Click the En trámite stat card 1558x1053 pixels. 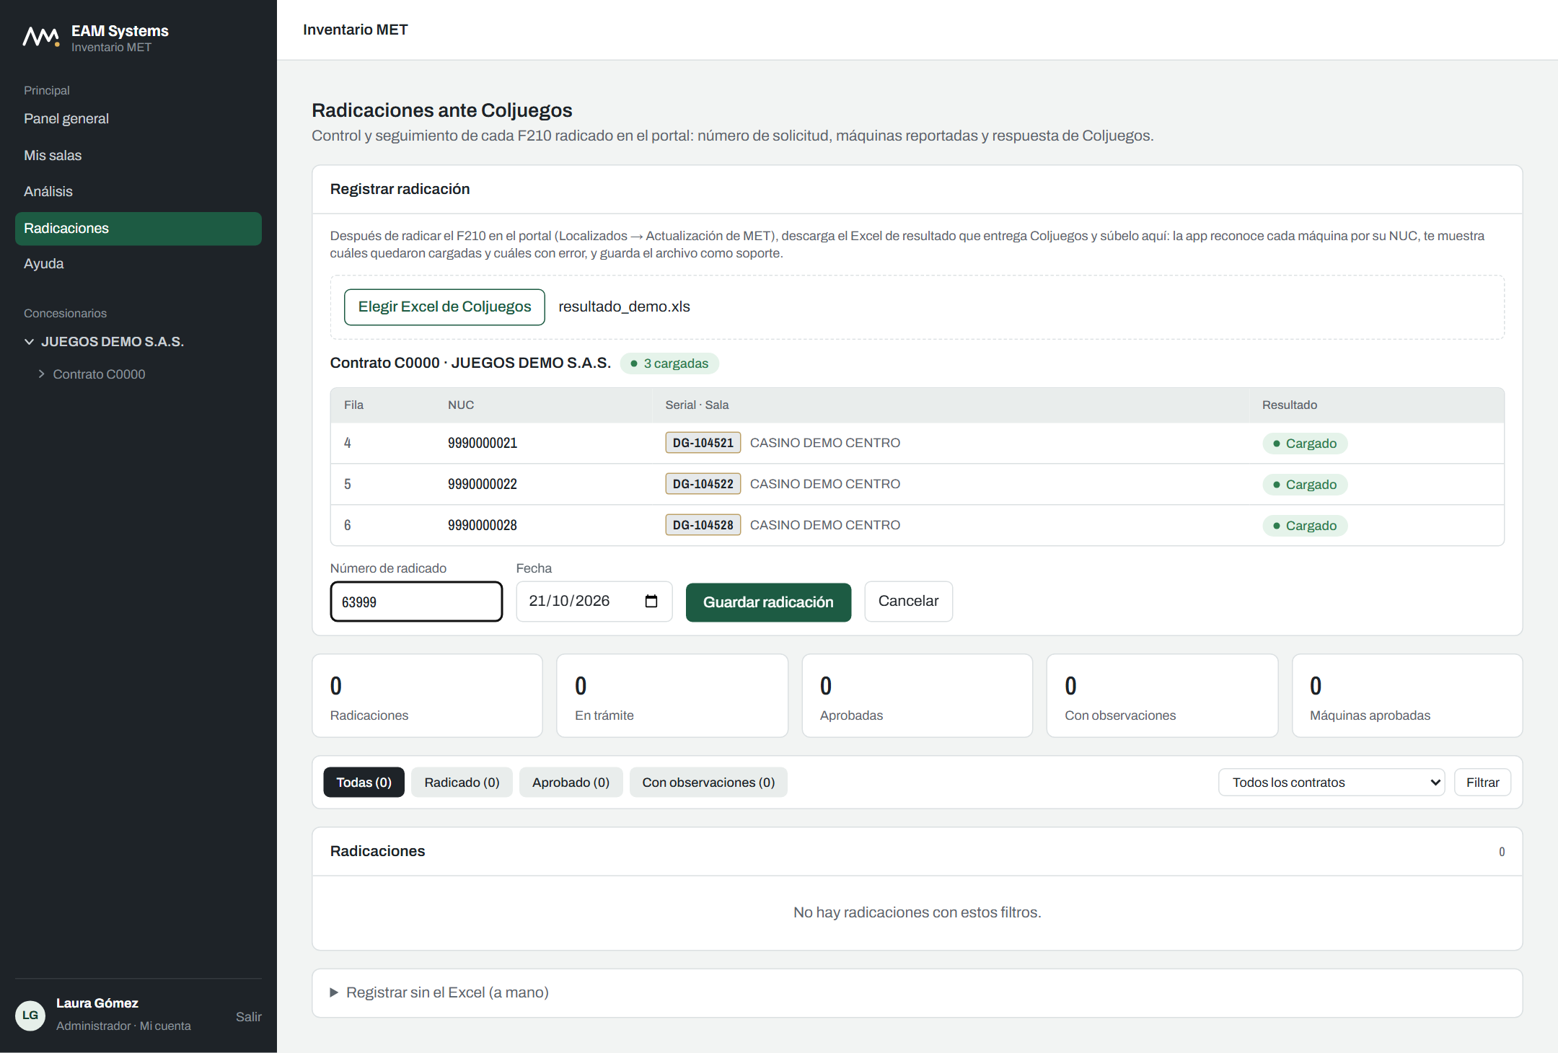672,696
